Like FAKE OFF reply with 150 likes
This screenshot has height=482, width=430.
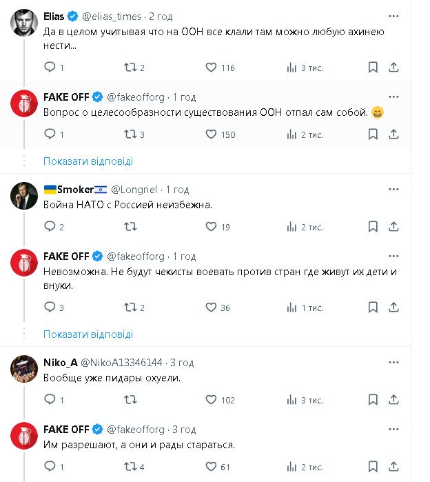212,134
